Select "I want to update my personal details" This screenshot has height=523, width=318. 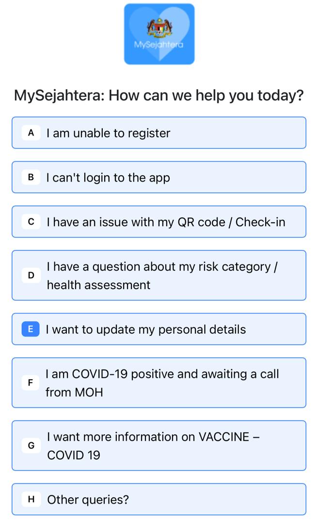coord(159,329)
